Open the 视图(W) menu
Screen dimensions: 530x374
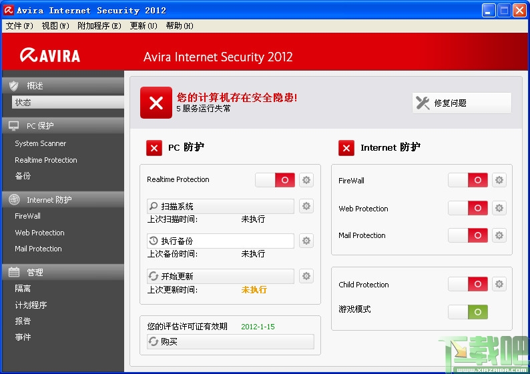(x=55, y=25)
